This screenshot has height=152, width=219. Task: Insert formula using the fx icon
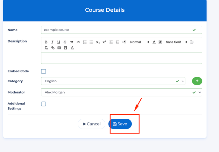tap(72, 48)
